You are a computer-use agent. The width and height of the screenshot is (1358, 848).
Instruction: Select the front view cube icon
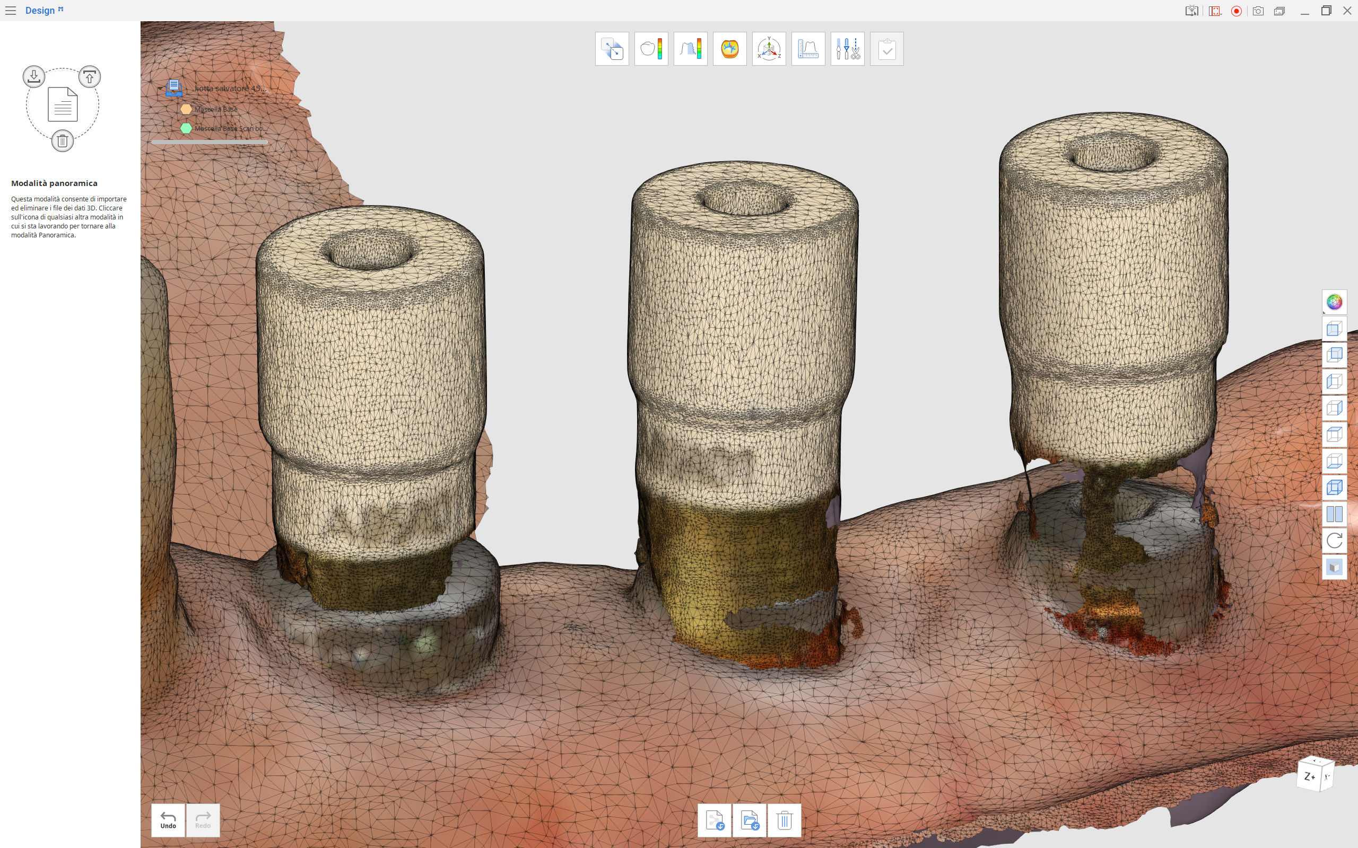[x=1334, y=329]
